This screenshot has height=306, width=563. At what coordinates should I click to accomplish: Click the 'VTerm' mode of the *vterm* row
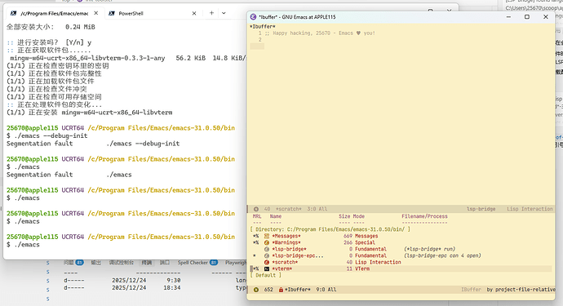(x=362, y=268)
